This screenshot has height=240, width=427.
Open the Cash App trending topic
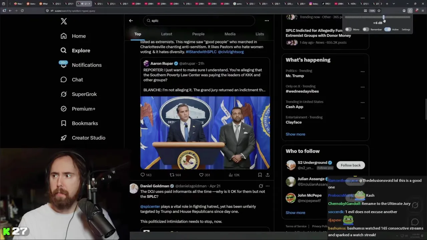tap(294, 107)
